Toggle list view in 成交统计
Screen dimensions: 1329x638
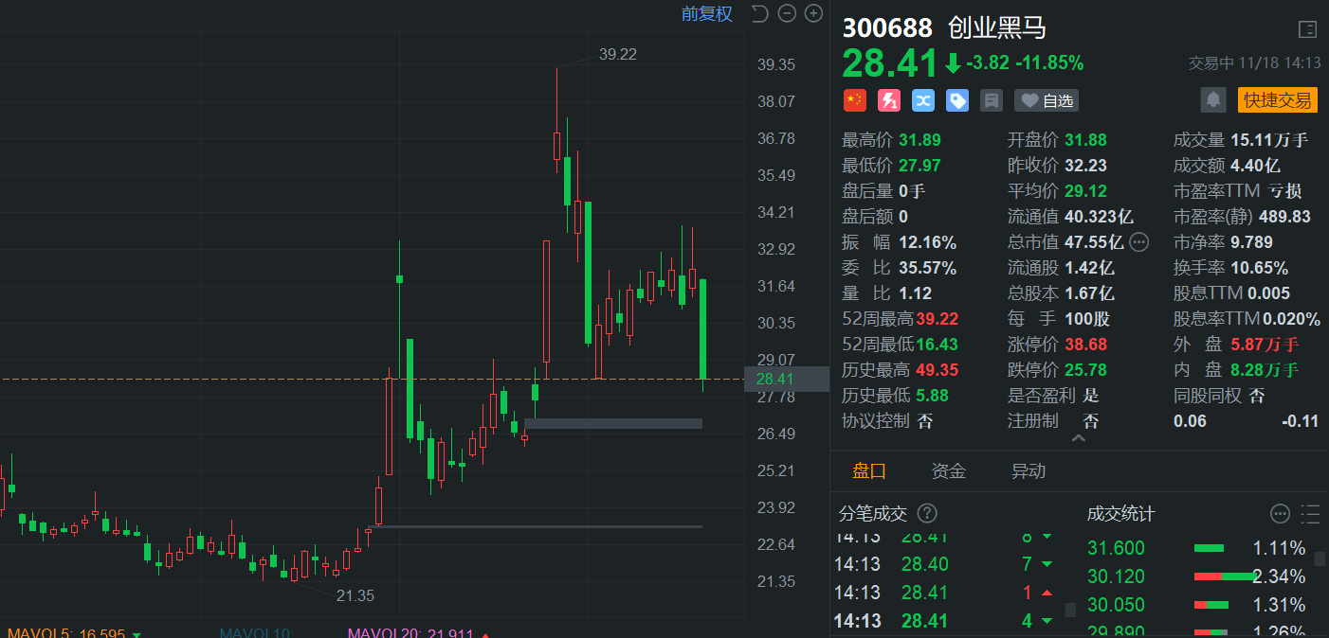(x=1310, y=514)
